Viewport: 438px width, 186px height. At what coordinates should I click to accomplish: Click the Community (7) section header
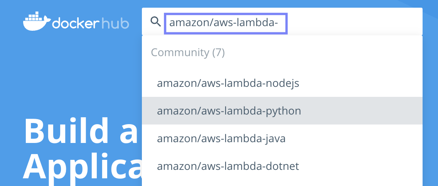click(x=188, y=52)
